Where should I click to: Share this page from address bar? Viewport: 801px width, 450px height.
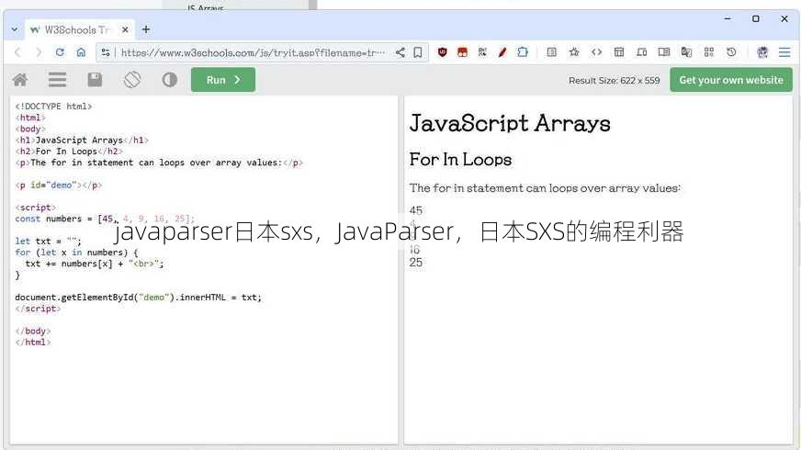[400, 52]
